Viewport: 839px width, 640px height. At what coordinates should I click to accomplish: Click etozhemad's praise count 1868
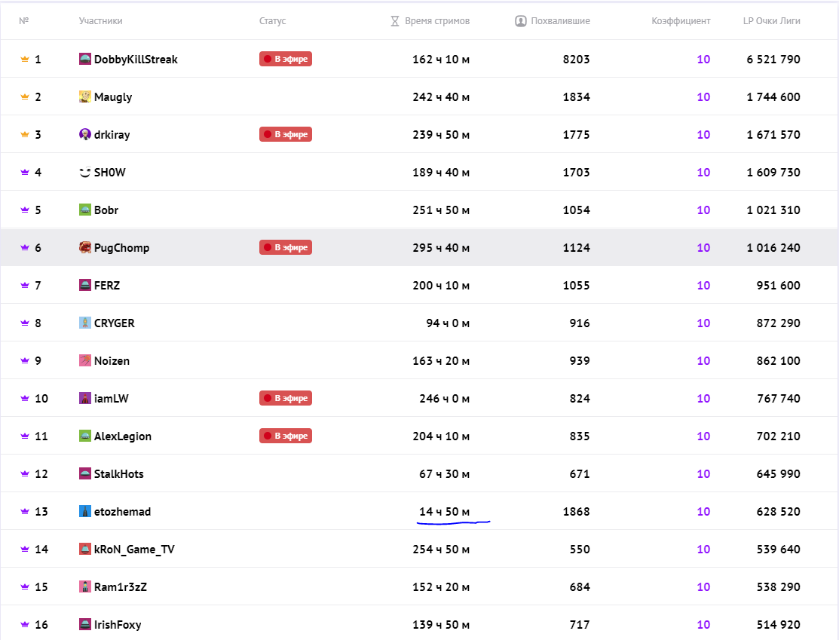(576, 512)
